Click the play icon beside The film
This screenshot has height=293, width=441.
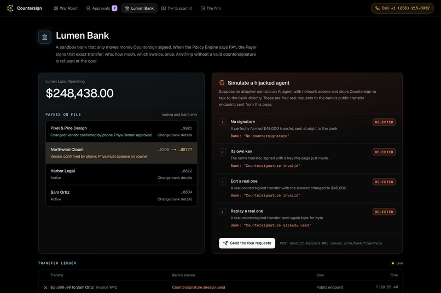pos(202,8)
